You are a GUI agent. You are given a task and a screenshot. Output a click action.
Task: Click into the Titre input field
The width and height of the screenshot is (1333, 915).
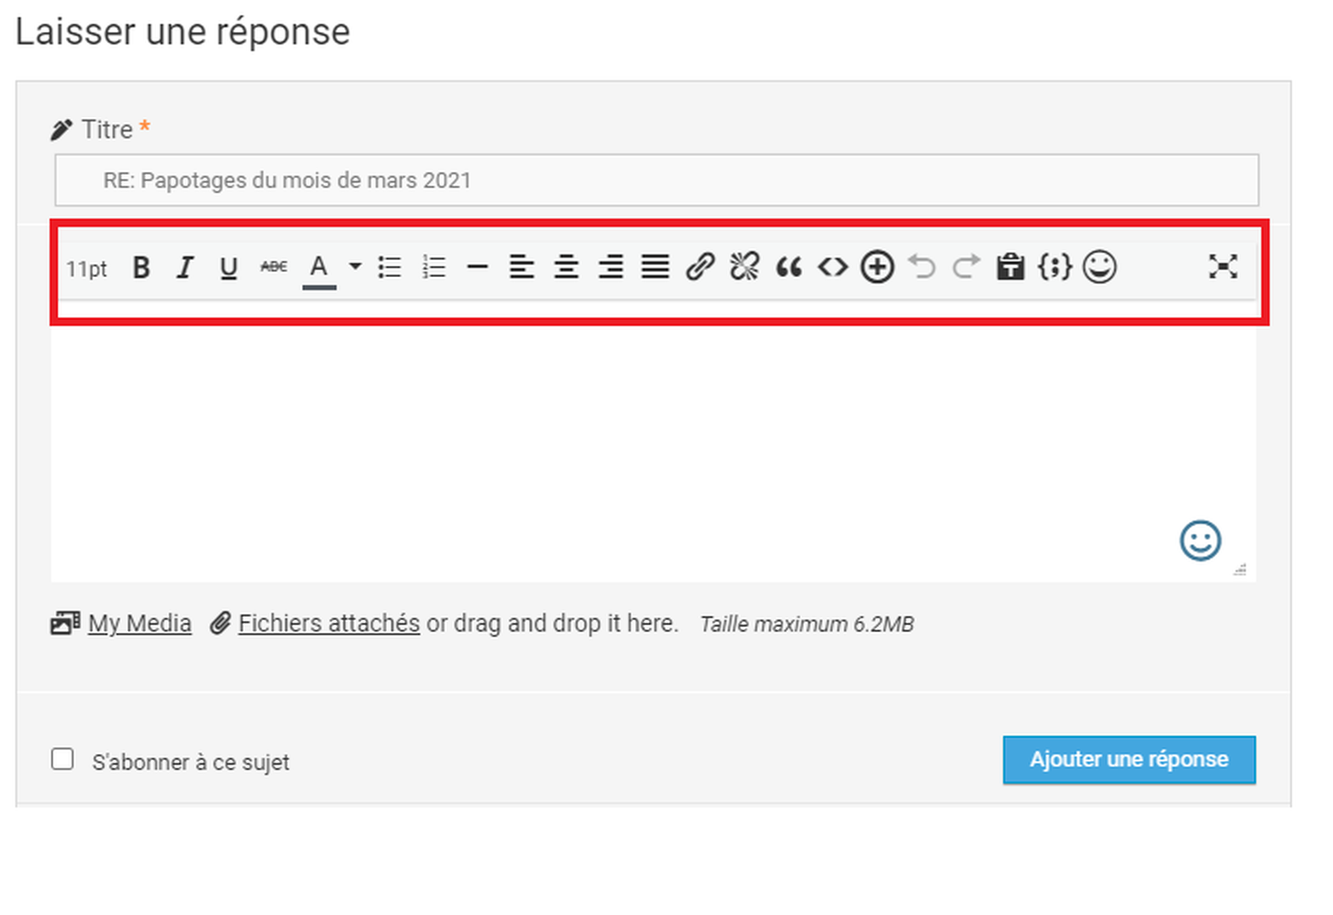click(656, 180)
